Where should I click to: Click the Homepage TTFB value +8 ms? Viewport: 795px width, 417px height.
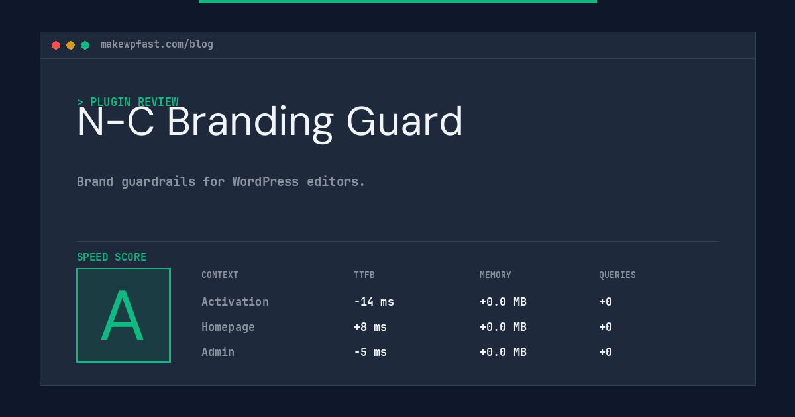coord(370,327)
